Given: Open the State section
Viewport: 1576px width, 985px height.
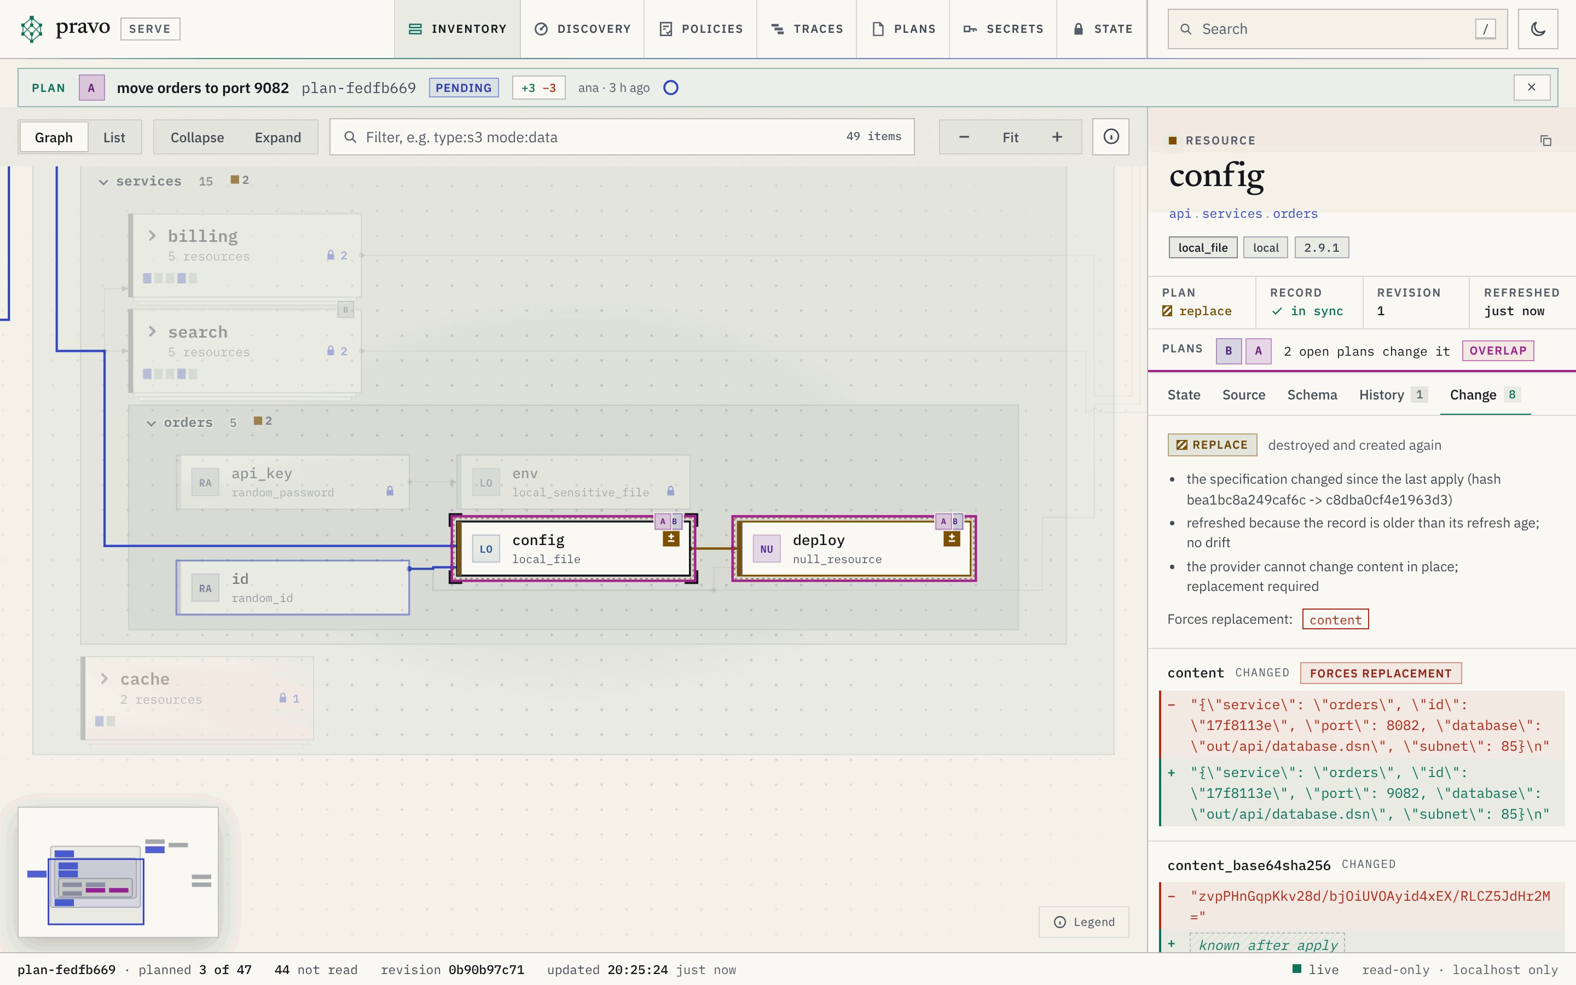Looking at the screenshot, I should point(1103,28).
